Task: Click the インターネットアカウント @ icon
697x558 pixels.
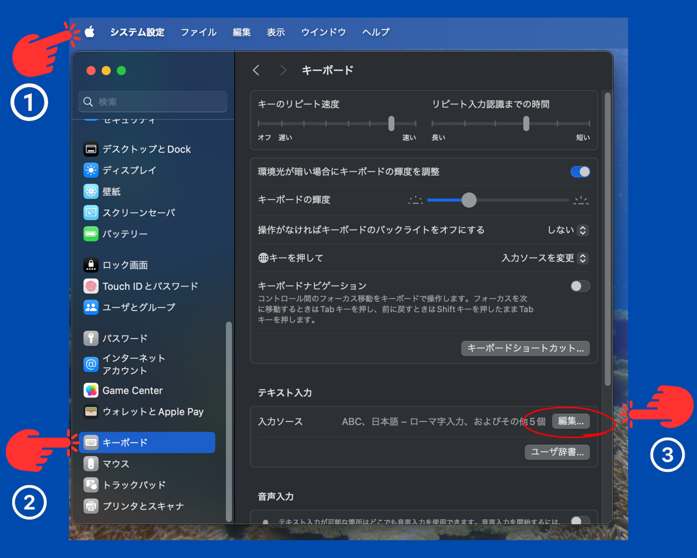Action: click(x=91, y=364)
